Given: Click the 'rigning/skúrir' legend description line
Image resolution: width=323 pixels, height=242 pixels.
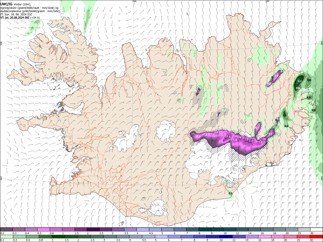Looking at the screenshot, I should click(29, 8).
